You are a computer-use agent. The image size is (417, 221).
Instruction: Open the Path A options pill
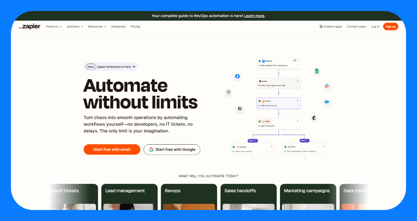coord(252,140)
